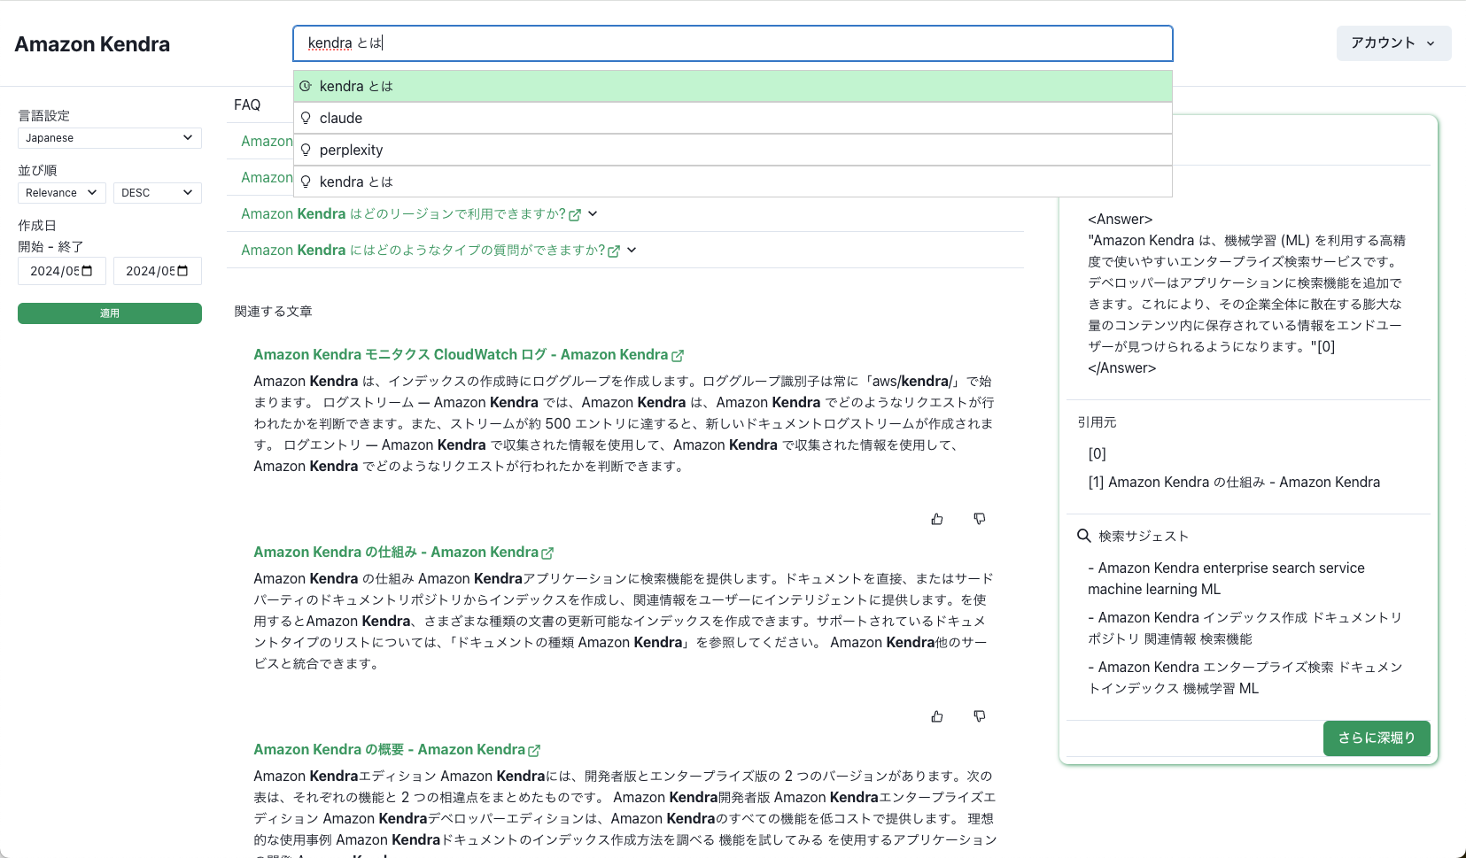Open the start date calendar picker icon

tap(87, 271)
